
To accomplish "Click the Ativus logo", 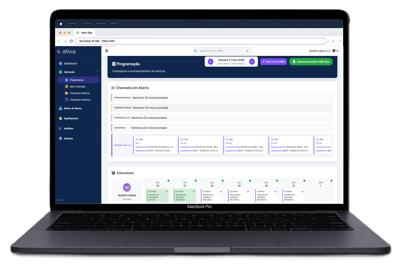I will [x=66, y=51].
